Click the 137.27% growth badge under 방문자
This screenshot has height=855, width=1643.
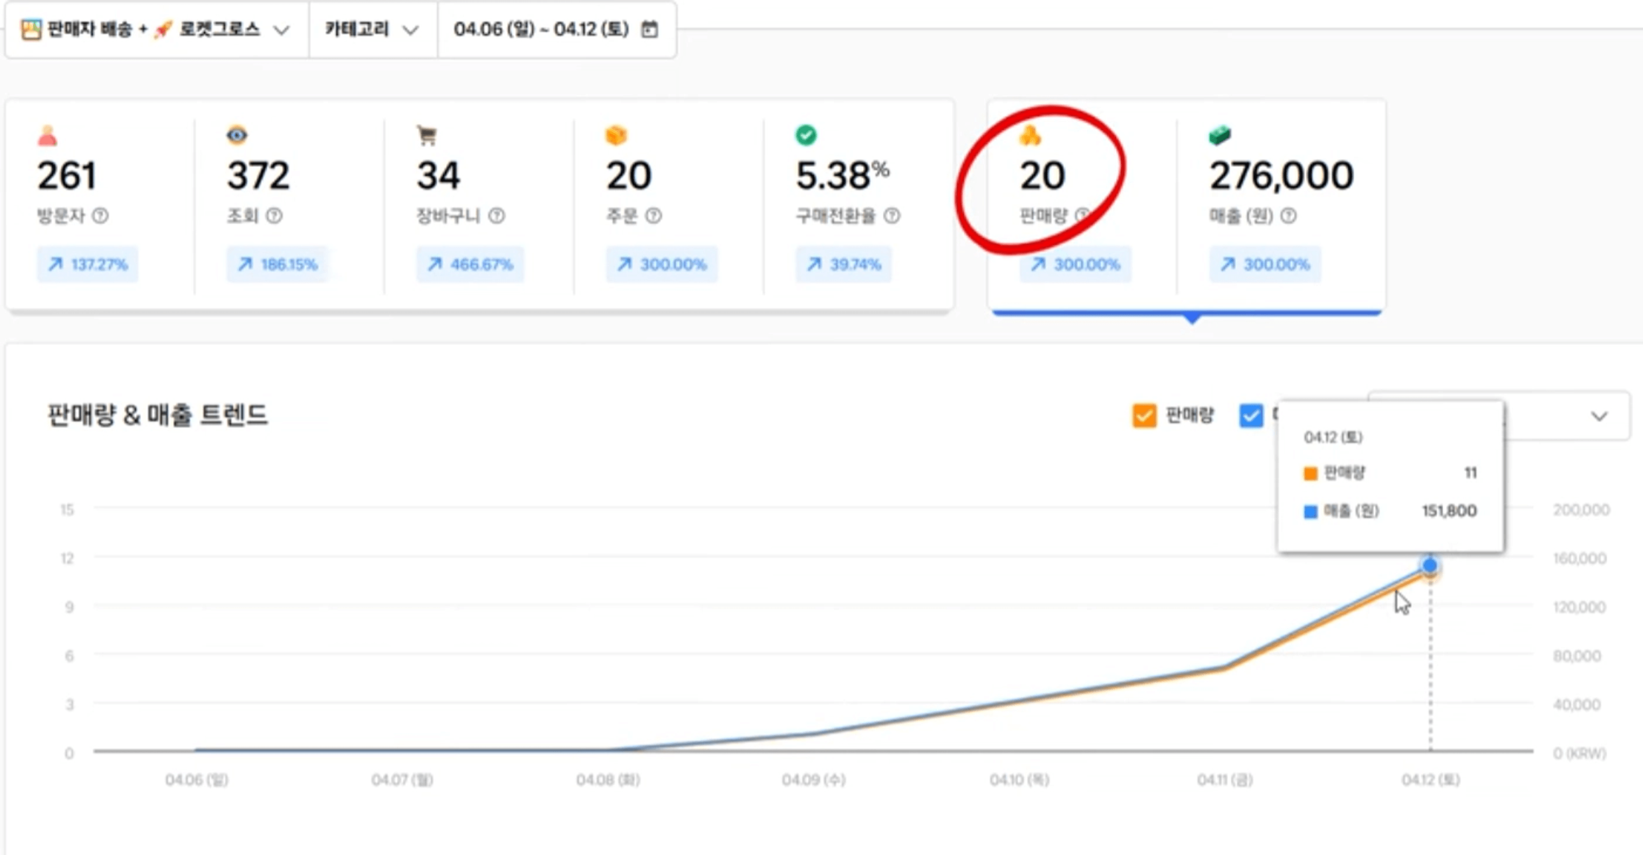pyautogui.click(x=88, y=264)
